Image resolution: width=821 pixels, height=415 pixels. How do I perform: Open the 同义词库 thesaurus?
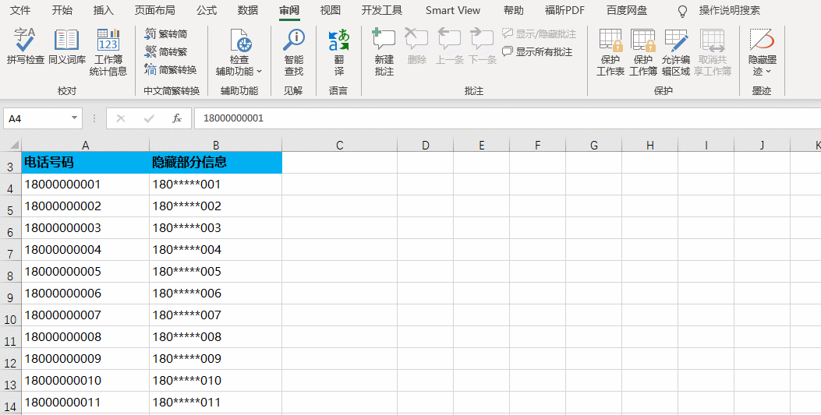(67, 47)
